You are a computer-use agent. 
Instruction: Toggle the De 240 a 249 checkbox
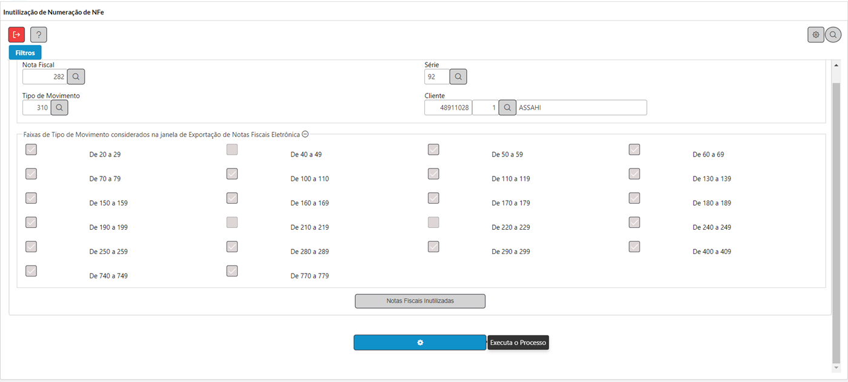pyautogui.click(x=635, y=222)
